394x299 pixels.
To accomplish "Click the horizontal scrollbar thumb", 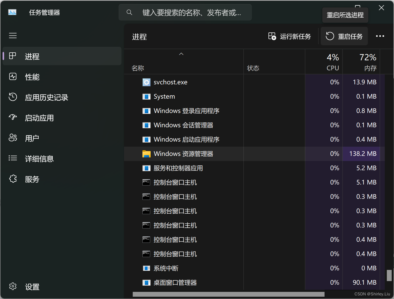I will pyautogui.click(x=229, y=294).
